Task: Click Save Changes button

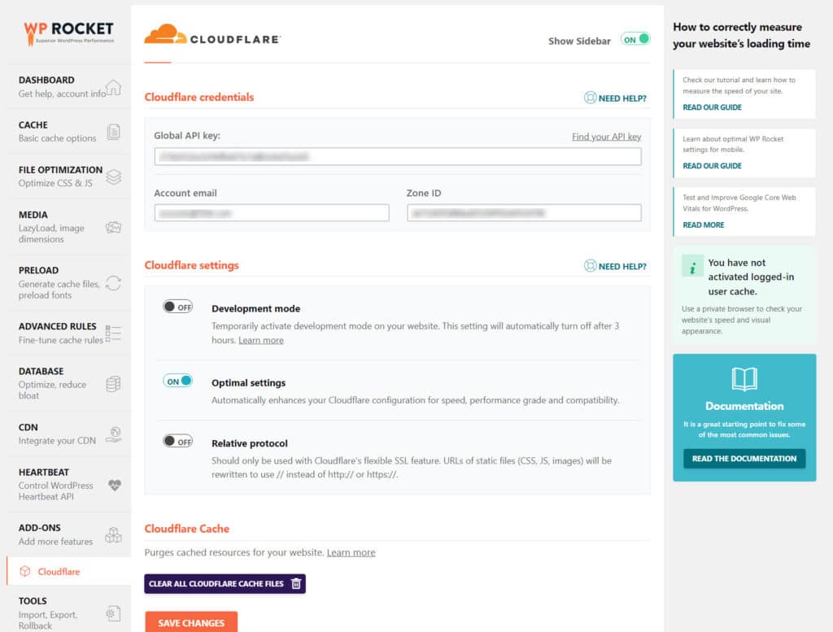Action: pos(191,622)
